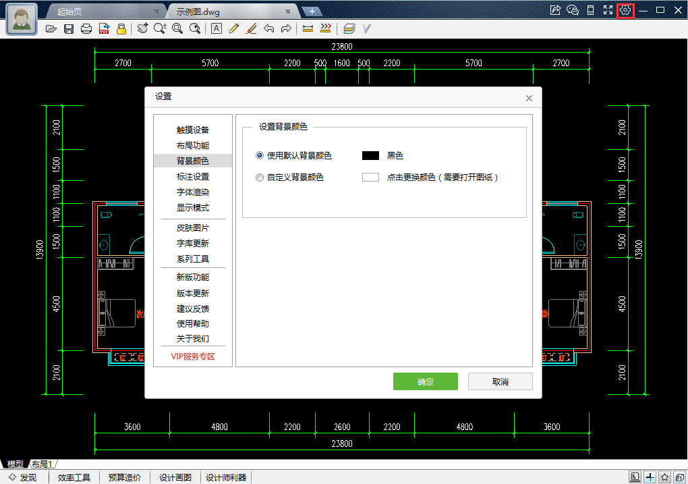Switch to the 起始页 tab
The width and height of the screenshot is (688, 484).
pyautogui.click(x=105, y=11)
